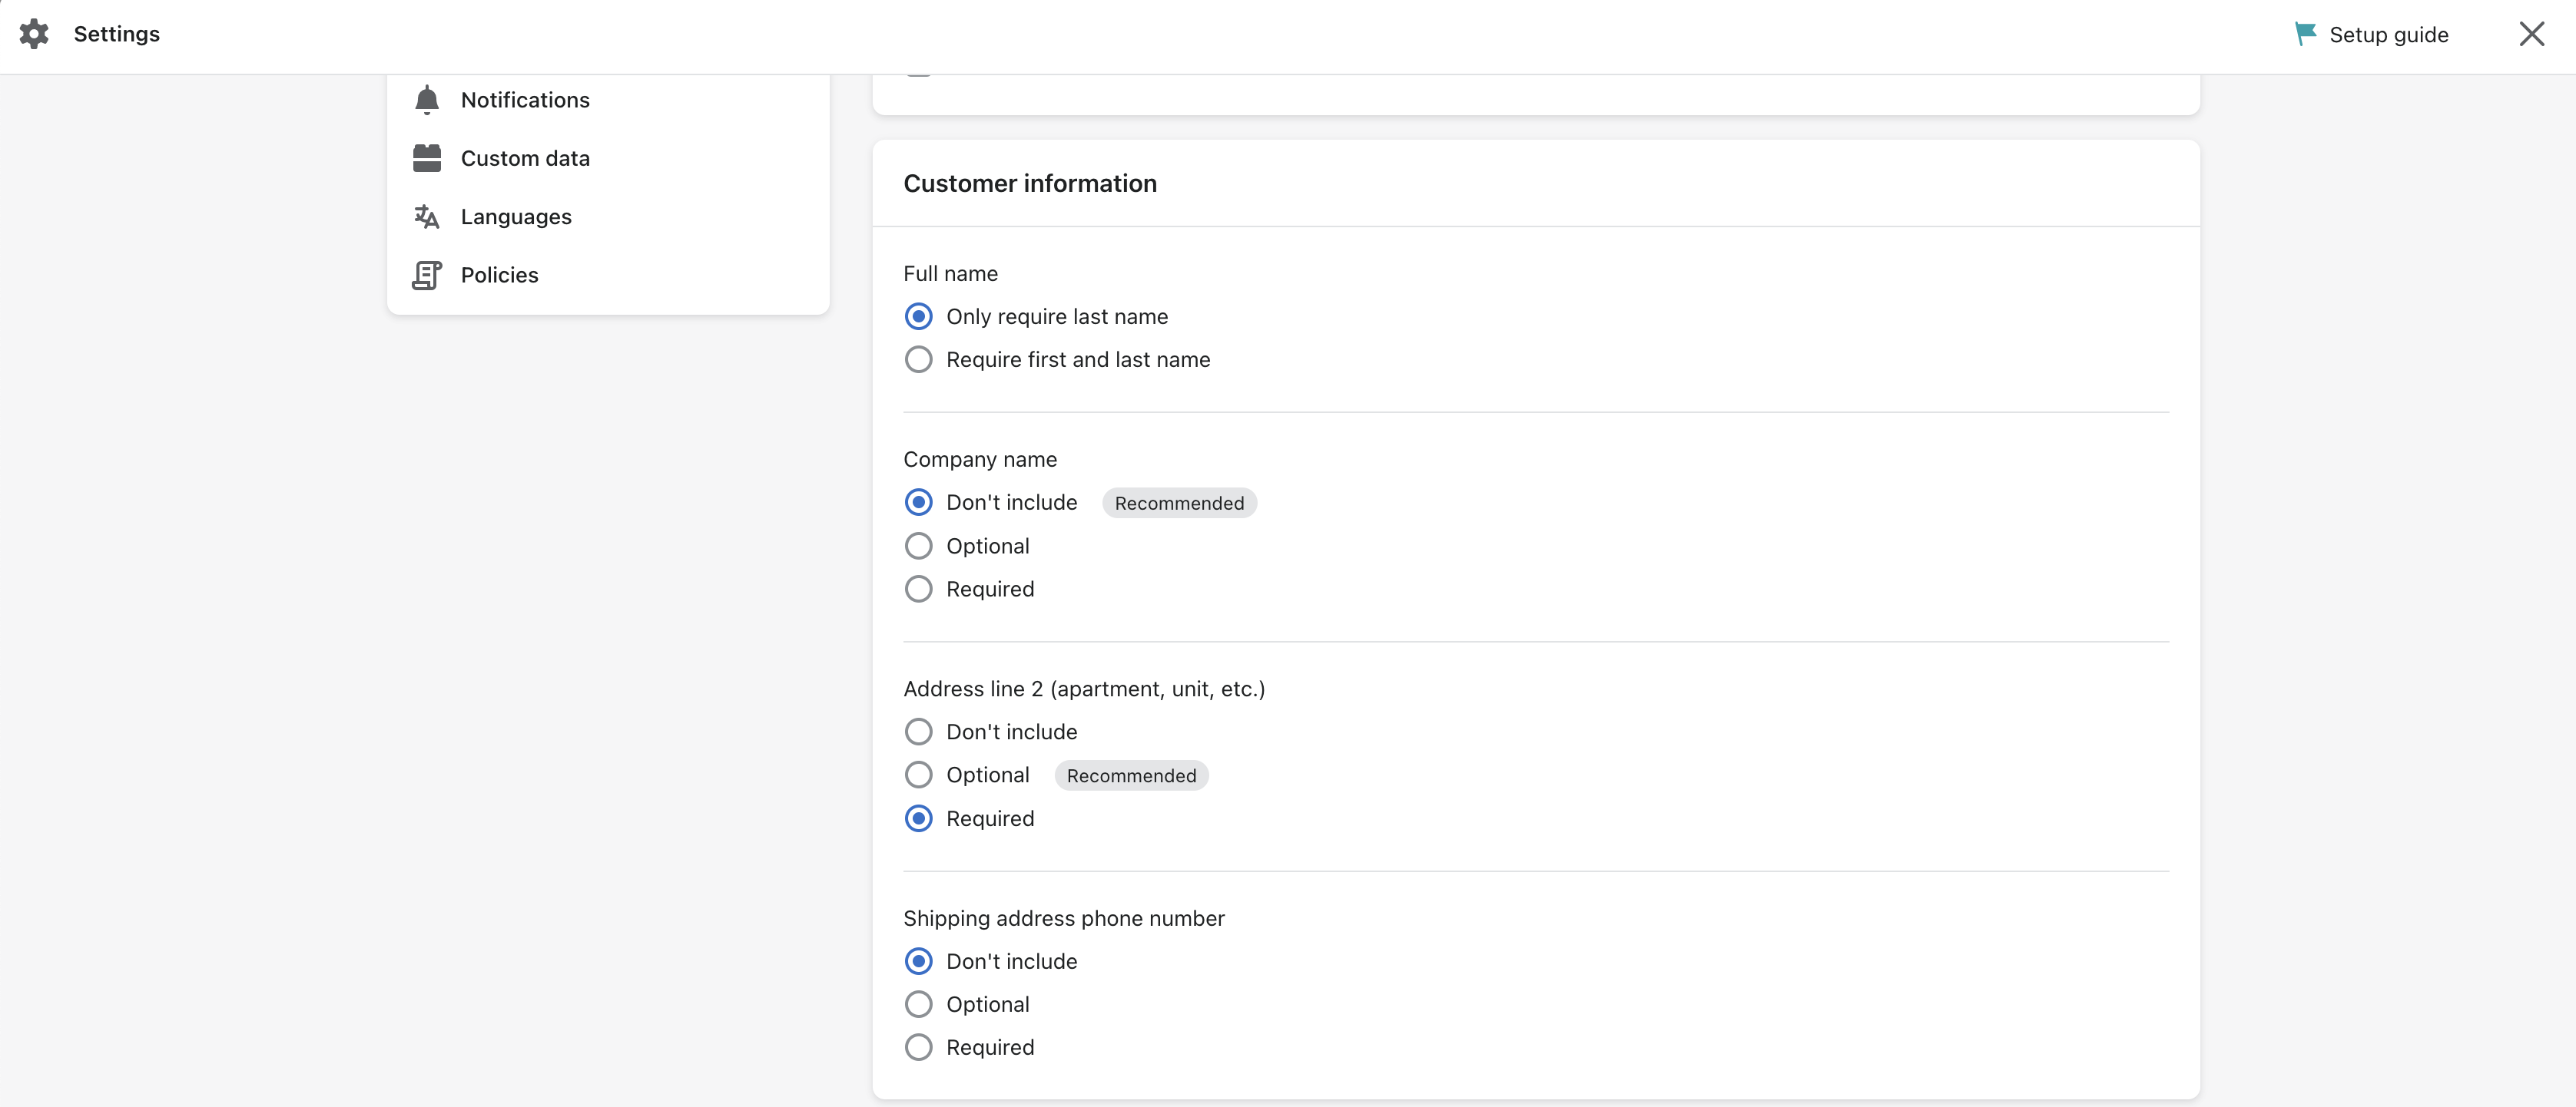This screenshot has width=2576, height=1107.
Task: Open the Custom data settings section
Action: pyautogui.click(x=525, y=158)
